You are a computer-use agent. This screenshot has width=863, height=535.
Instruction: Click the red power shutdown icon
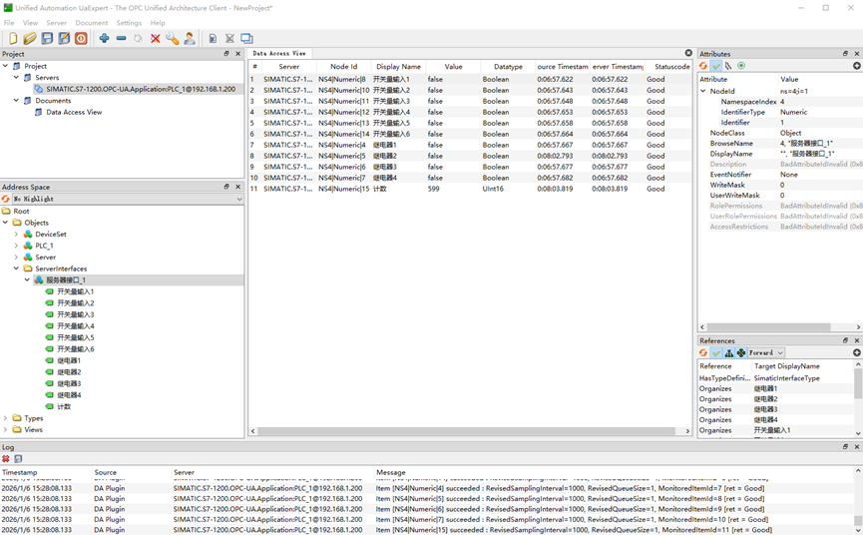coord(81,38)
